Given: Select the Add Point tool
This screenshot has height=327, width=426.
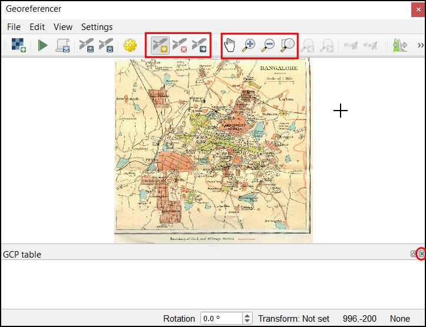Looking at the screenshot, I should (x=160, y=45).
